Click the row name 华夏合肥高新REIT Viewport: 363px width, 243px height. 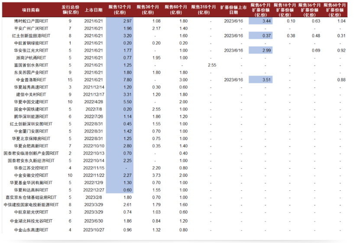click(x=31, y=146)
